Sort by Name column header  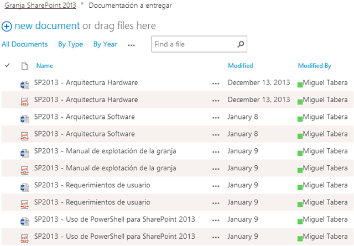[x=45, y=66]
